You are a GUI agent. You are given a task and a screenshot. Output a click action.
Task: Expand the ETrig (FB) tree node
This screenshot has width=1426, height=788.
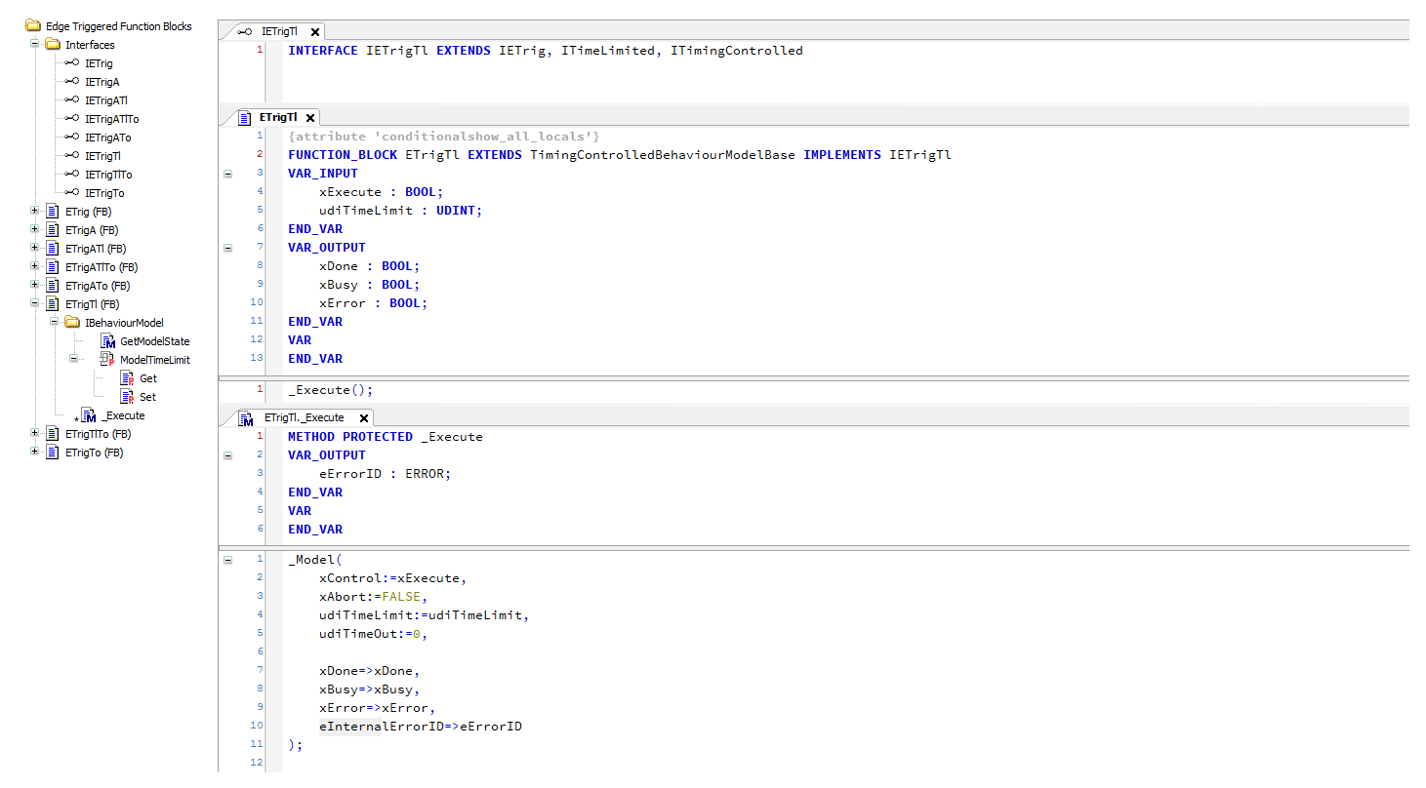(34, 211)
